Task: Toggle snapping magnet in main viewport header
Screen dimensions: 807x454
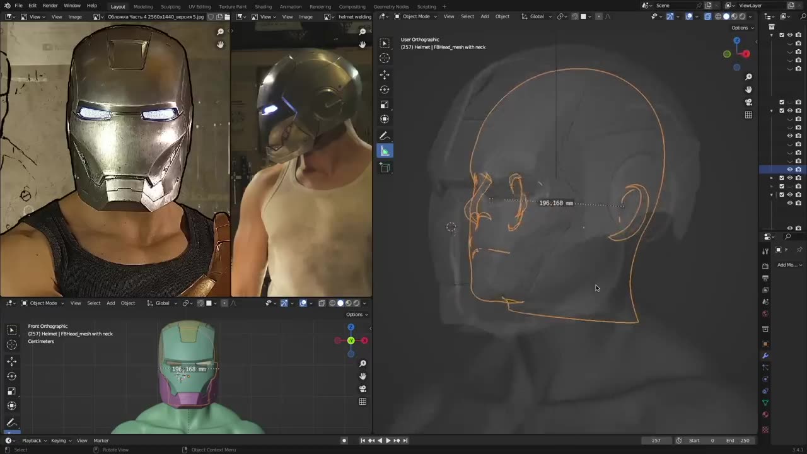Action: coord(575,16)
